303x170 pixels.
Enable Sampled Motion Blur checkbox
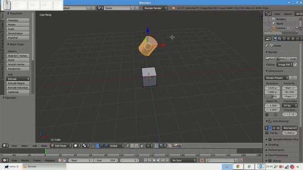(x=270, y=139)
